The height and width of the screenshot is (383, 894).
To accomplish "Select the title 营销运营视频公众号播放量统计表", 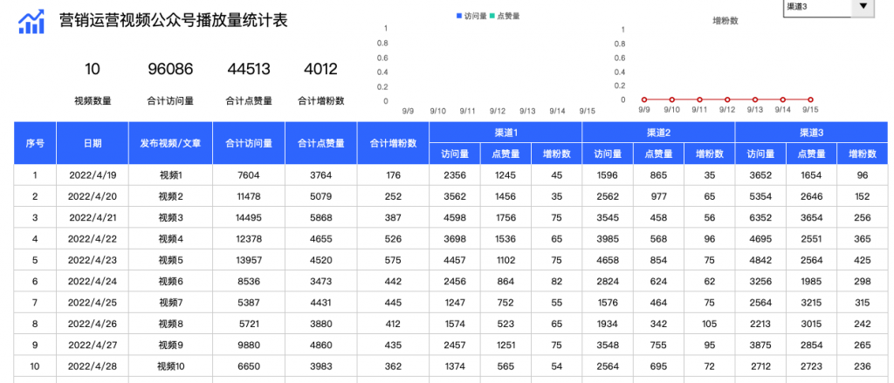I will coord(174,21).
